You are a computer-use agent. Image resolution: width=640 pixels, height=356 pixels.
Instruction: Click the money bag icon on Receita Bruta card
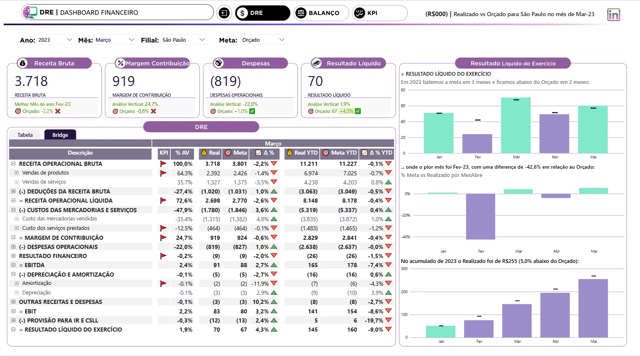tap(23, 63)
